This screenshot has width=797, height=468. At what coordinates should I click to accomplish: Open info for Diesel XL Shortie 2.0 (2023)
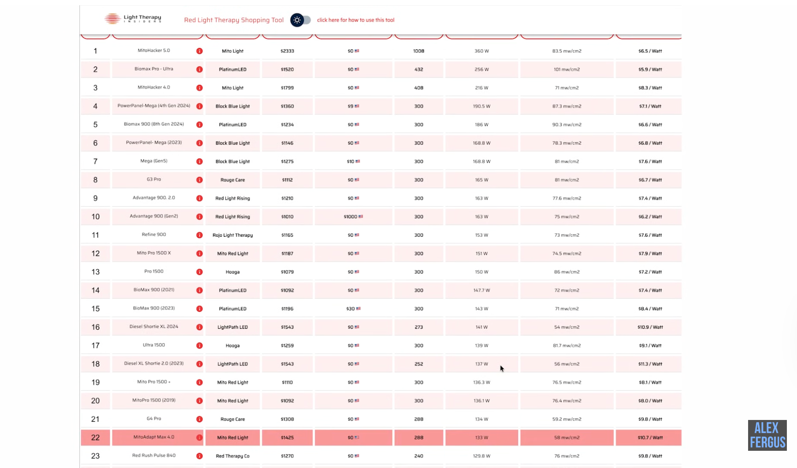200,364
